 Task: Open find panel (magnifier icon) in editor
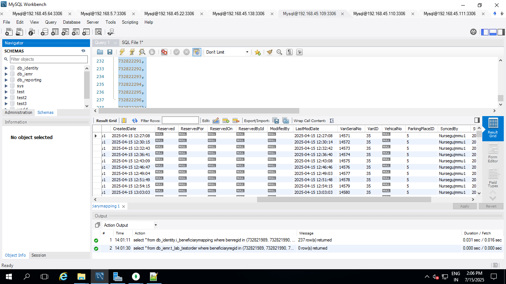279,52
